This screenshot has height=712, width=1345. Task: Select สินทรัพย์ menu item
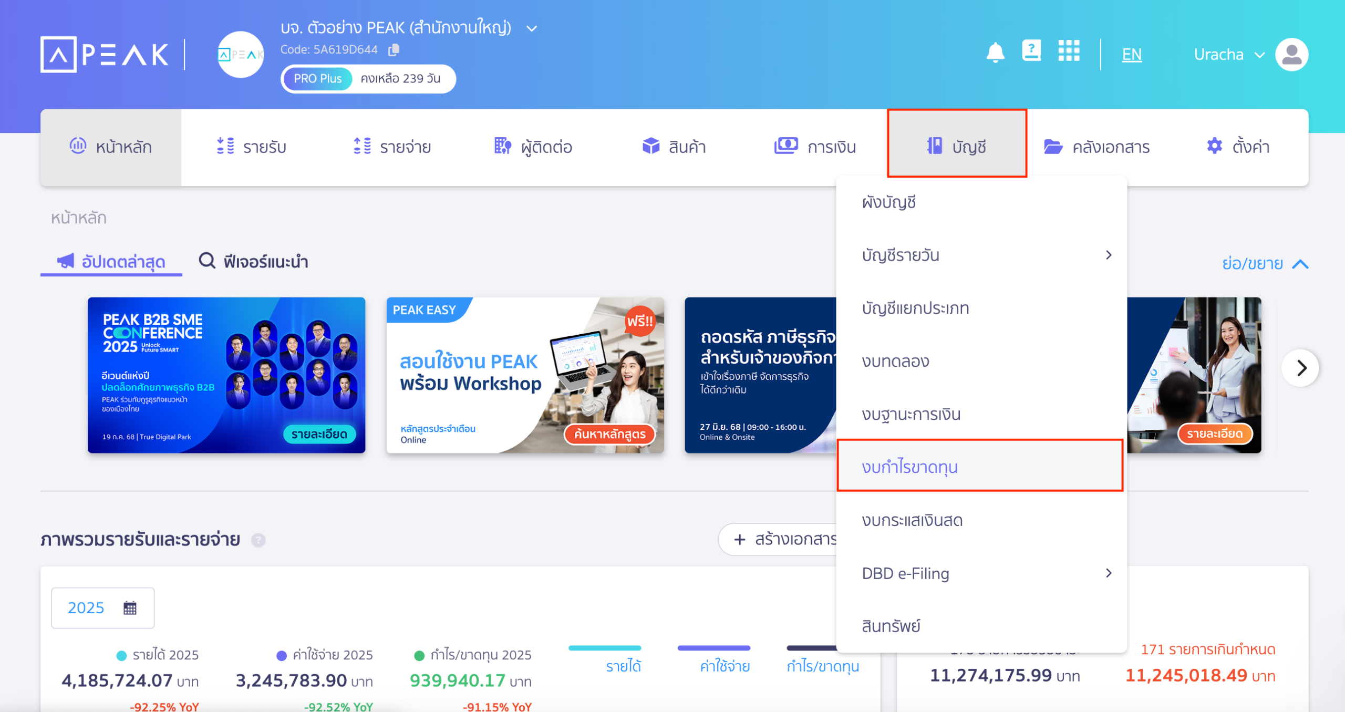[x=981, y=626]
